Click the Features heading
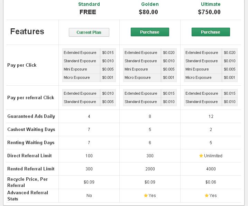 (x=27, y=31)
